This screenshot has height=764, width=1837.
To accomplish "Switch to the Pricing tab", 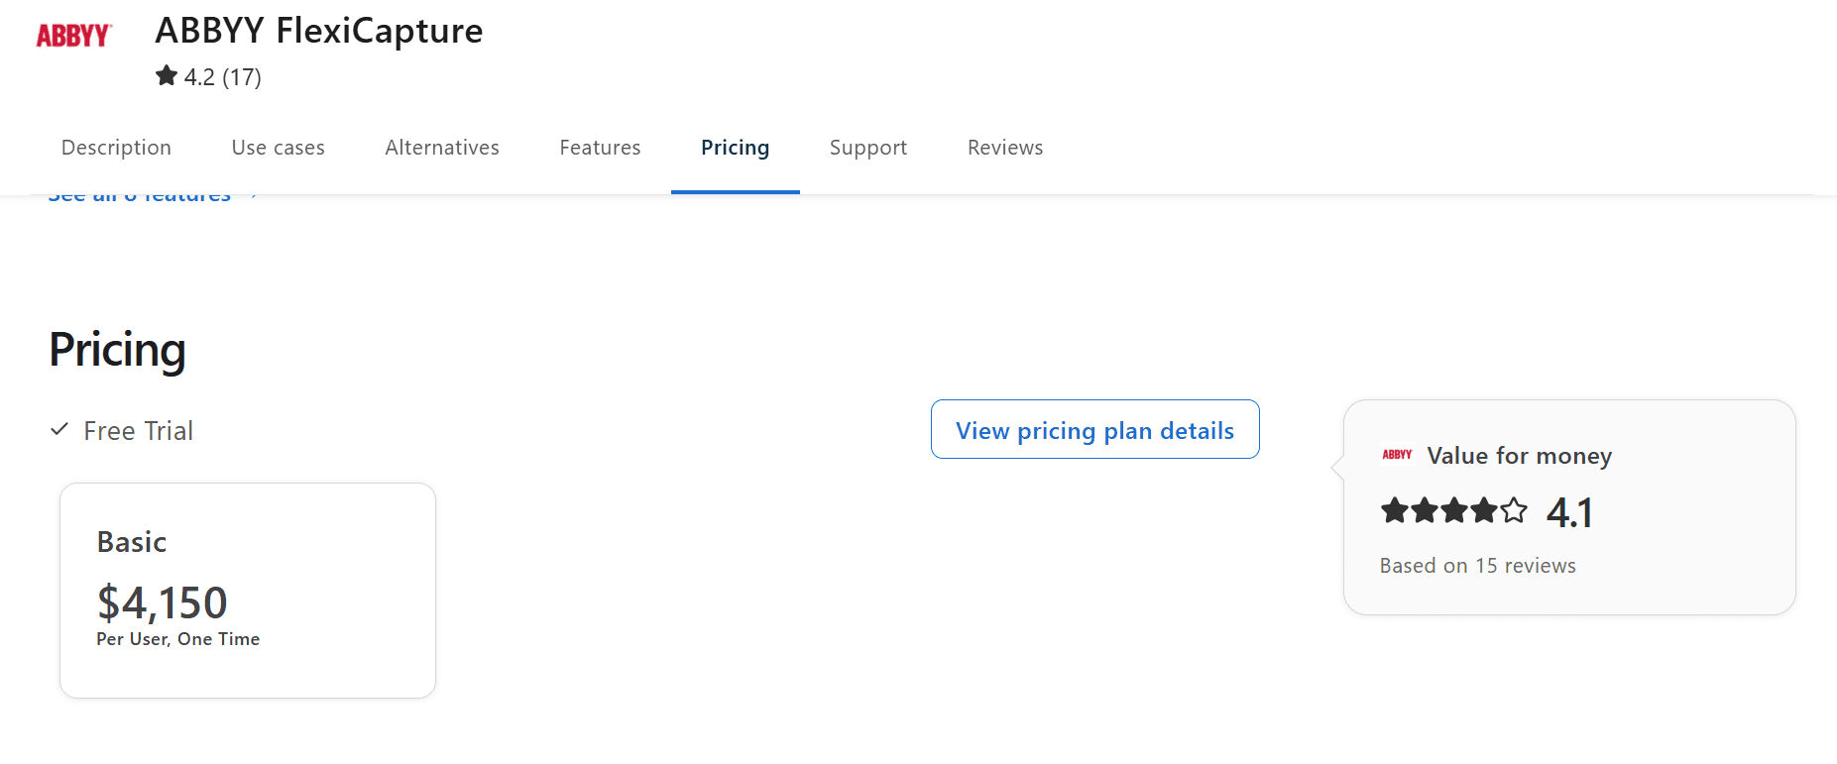I will click(x=735, y=147).
